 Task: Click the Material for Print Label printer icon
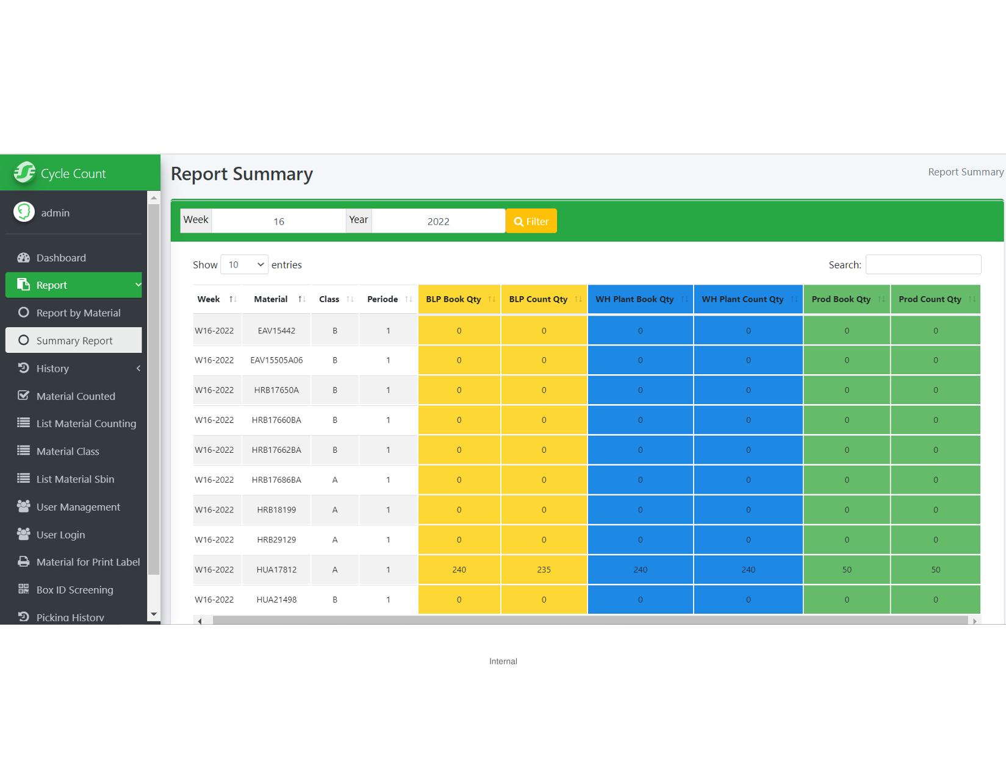point(23,562)
